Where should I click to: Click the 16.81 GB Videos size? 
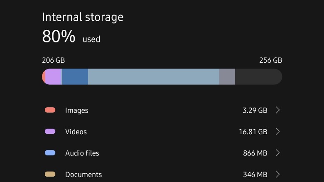(253, 132)
